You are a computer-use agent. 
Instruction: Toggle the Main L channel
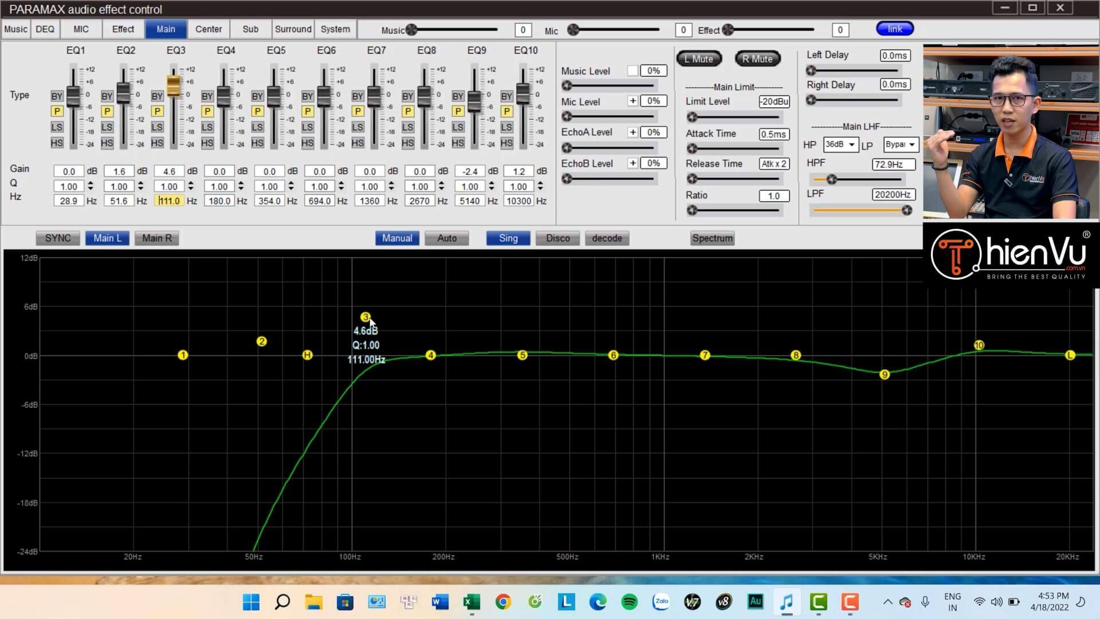pyautogui.click(x=107, y=238)
